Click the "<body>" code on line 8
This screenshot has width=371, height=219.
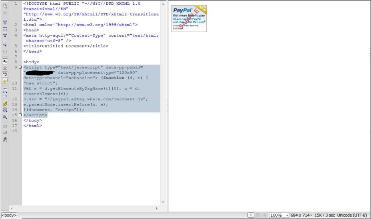[31, 62]
